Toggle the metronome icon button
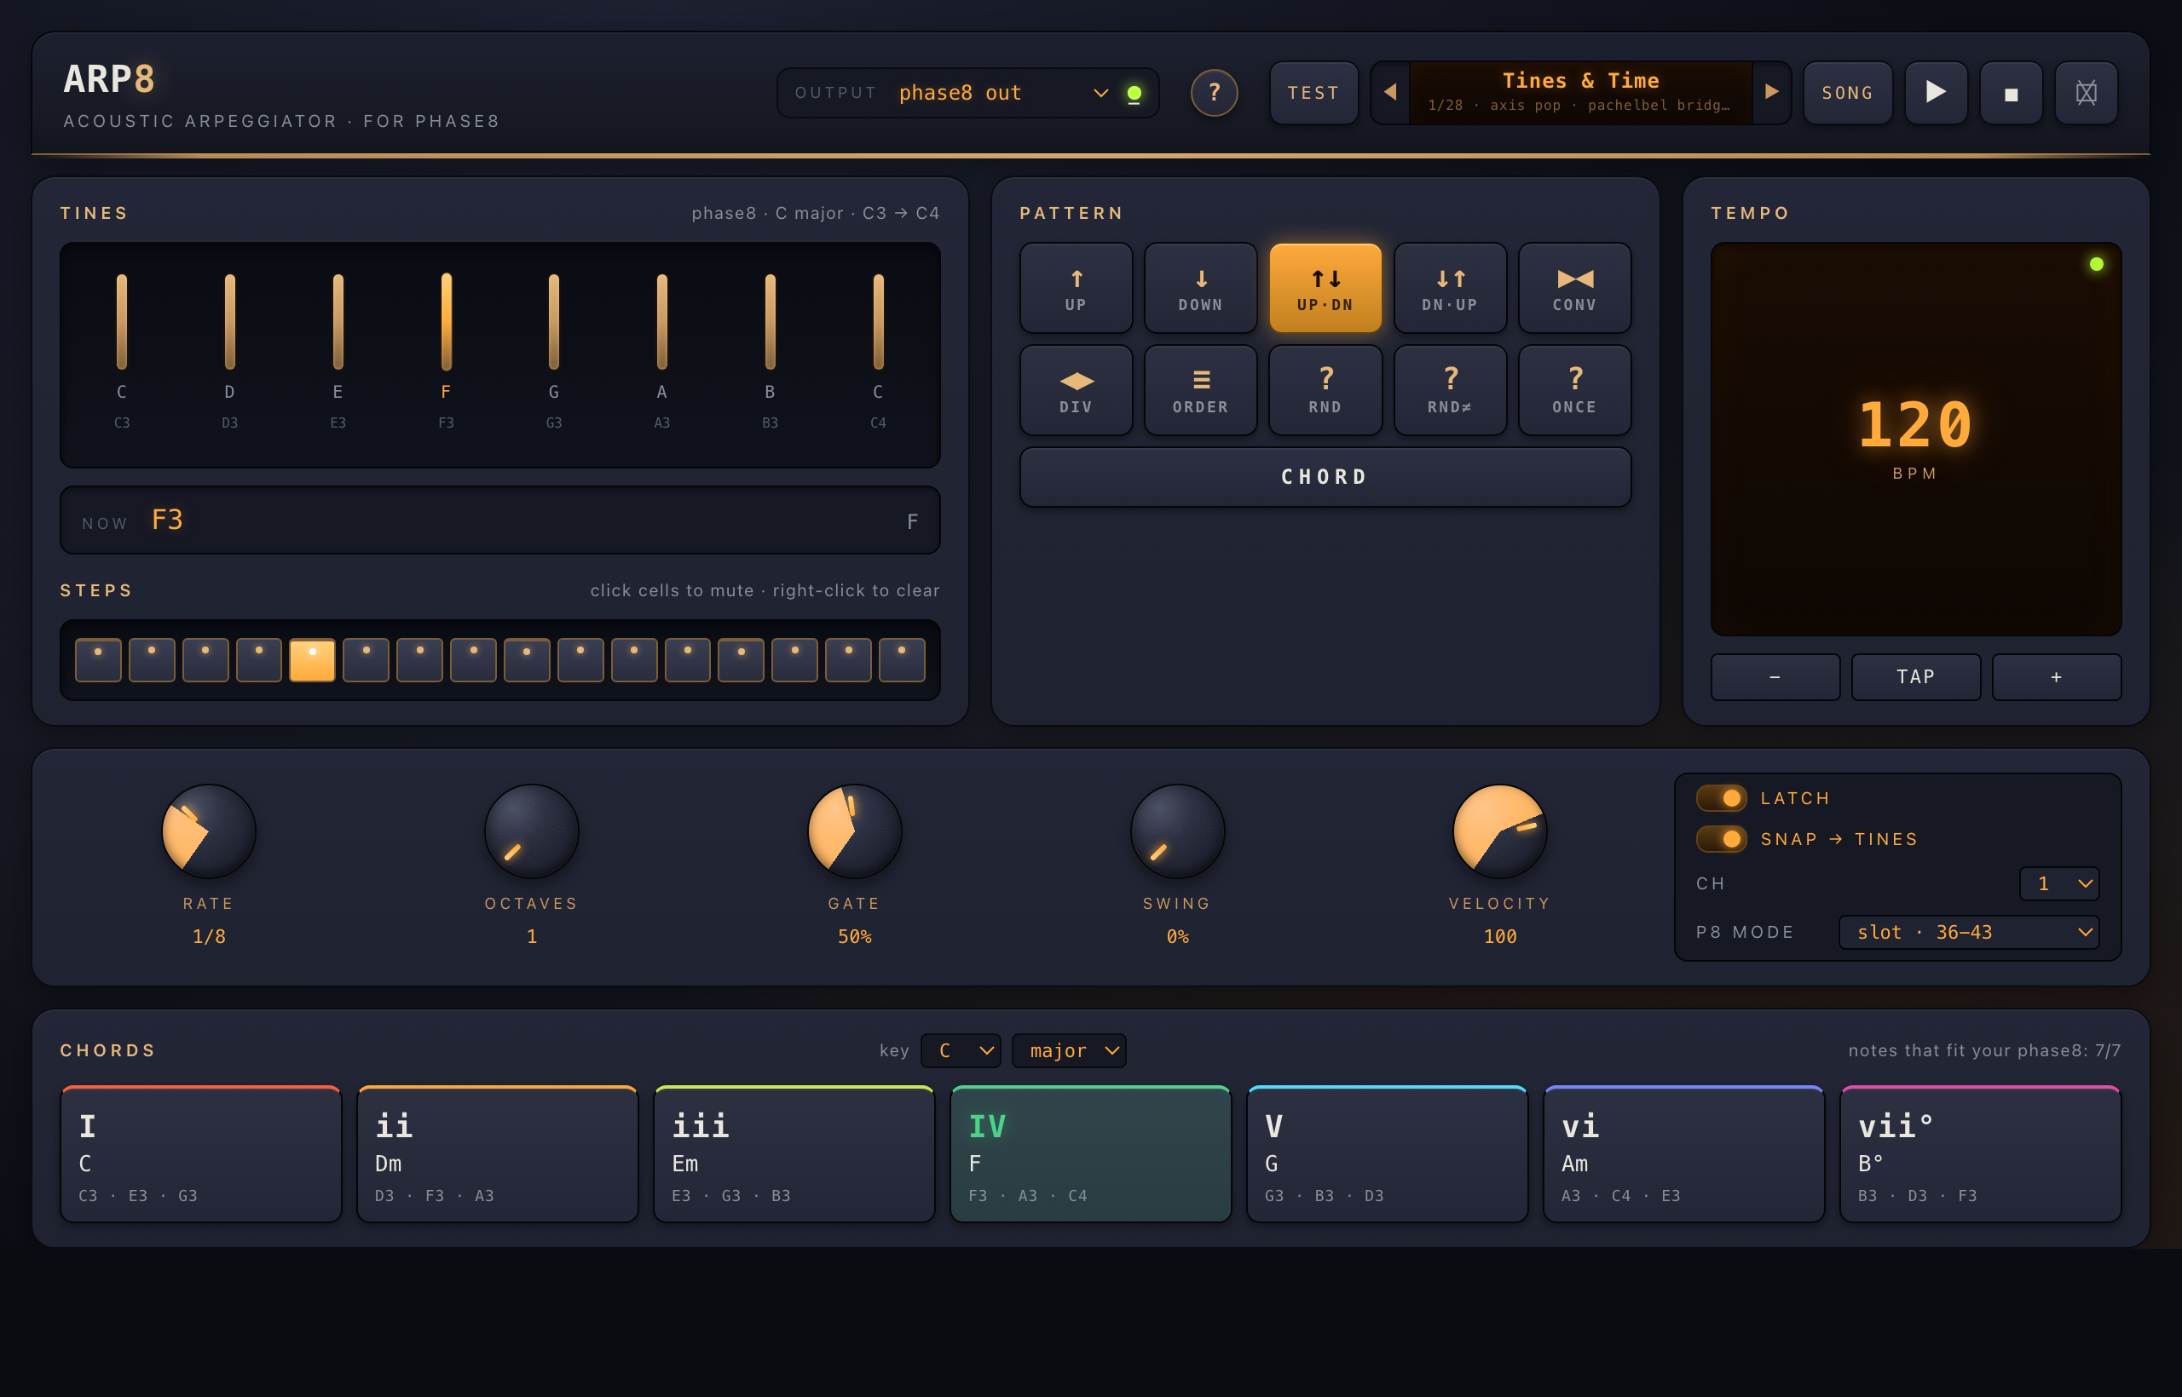The height and width of the screenshot is (1397, 2182). point(2086,93)
